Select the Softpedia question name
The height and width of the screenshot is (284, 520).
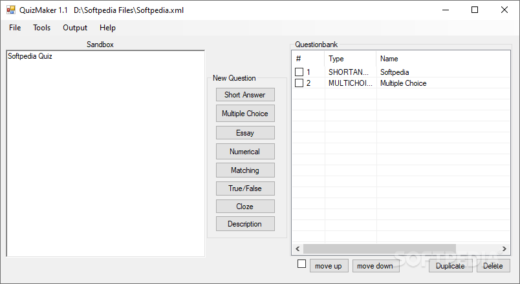[x=395, y=72]
